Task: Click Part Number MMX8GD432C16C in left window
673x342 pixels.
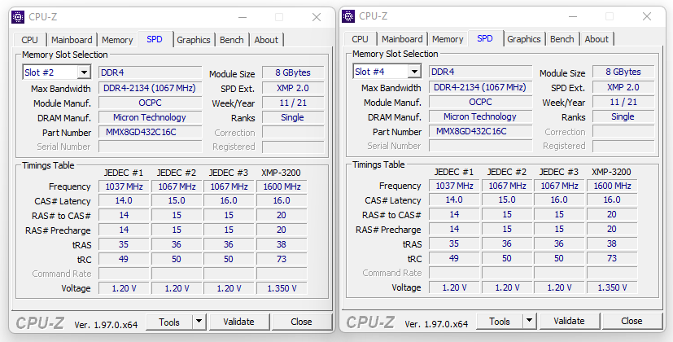Action: 151,132
